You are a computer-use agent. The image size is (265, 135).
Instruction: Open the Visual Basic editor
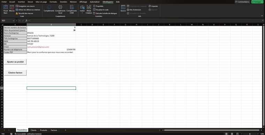[6, 9]
